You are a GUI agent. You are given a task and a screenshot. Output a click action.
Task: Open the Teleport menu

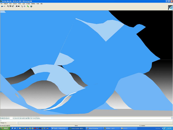click(5, 4)
